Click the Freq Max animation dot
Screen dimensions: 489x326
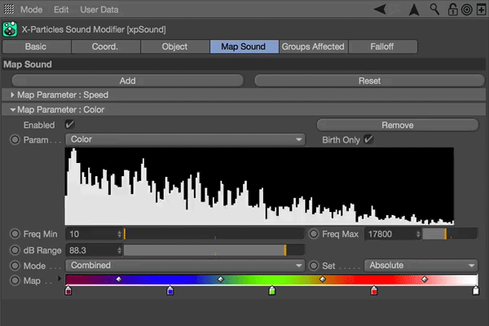[x=314, y=234]
